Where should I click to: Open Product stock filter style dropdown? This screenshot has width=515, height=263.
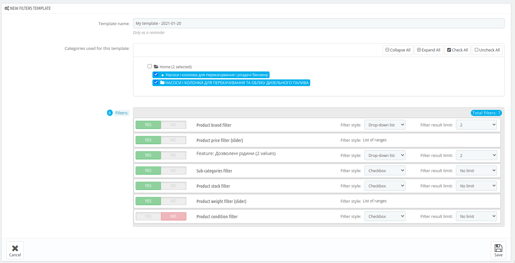385,186
